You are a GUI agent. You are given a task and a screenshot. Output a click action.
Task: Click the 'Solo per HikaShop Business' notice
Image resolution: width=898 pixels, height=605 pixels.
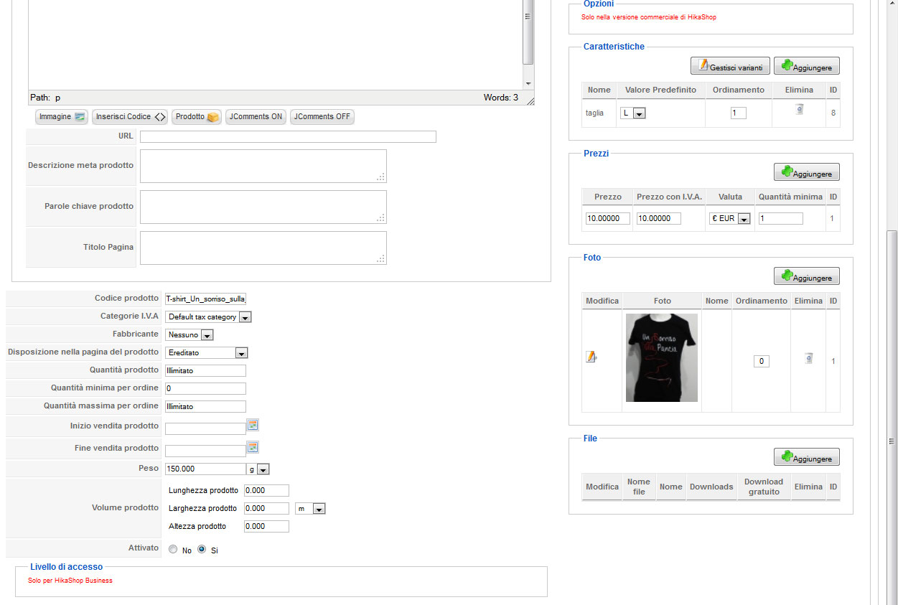pos(70,581)
